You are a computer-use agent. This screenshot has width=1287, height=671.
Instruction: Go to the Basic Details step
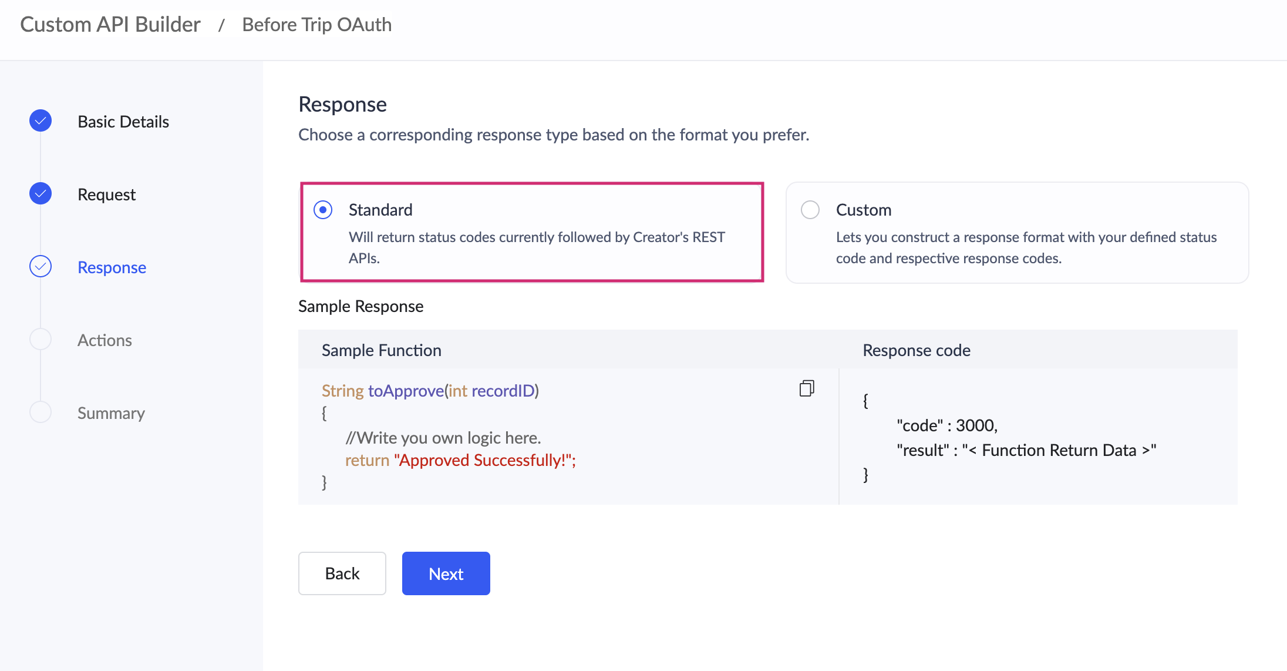(x=123, y=122)
